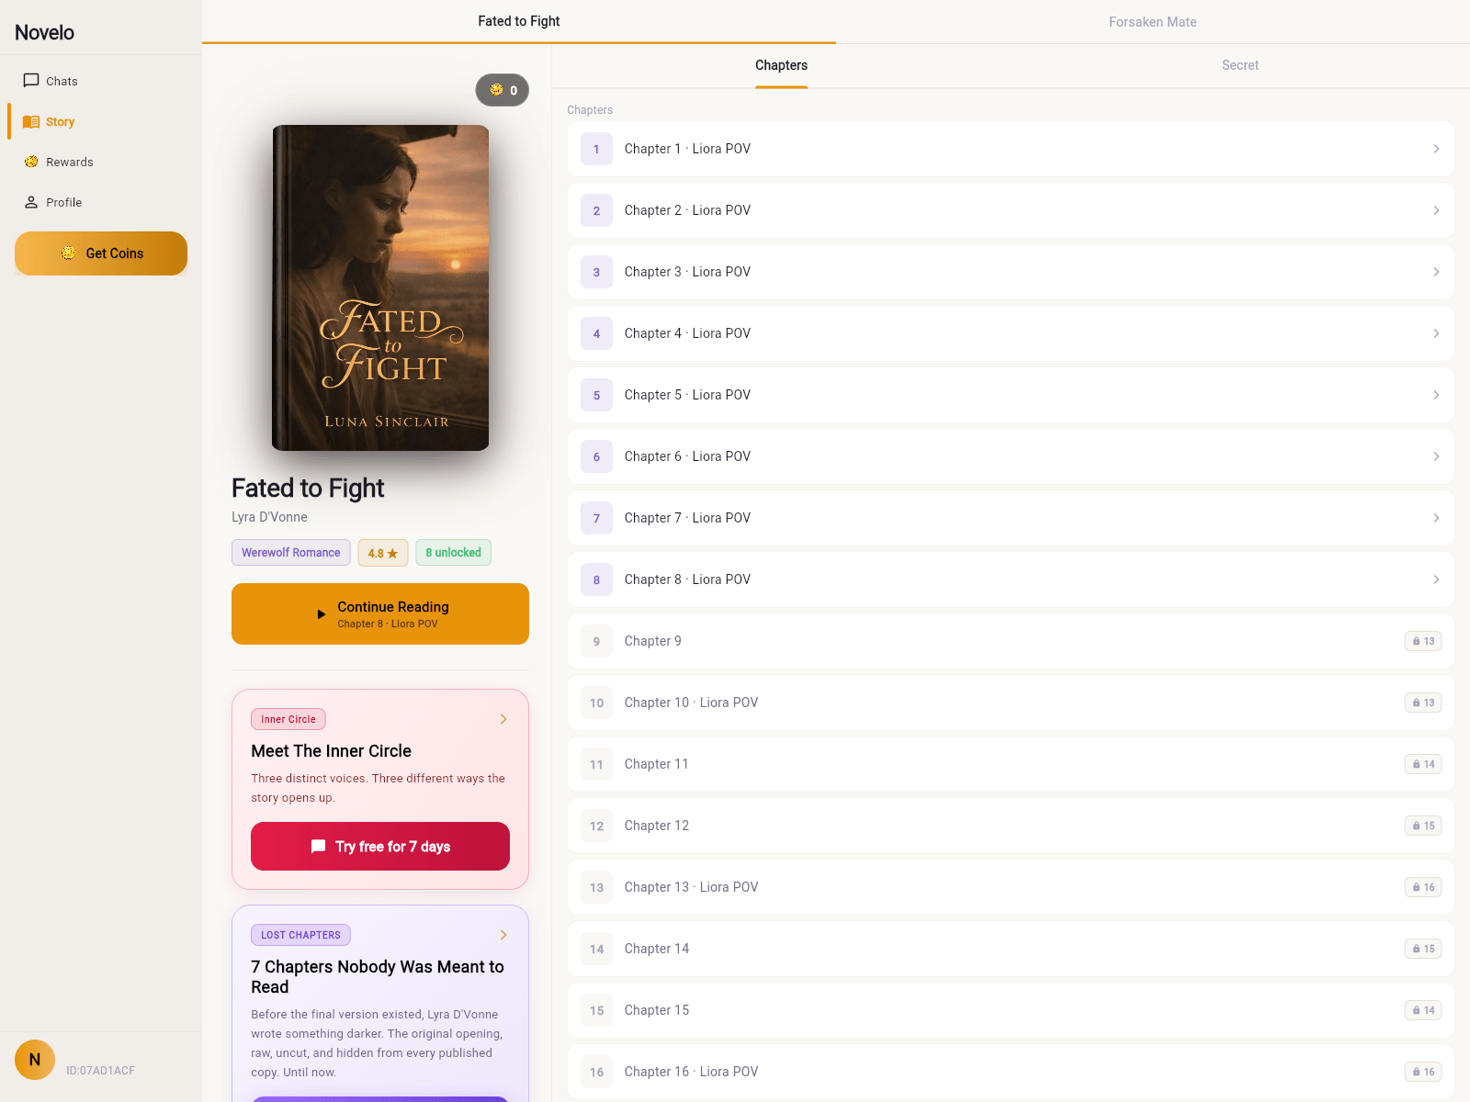
Task: Click the lock badge on Chapter 9
Action: pyautogui.click(x=1423, y=641)
